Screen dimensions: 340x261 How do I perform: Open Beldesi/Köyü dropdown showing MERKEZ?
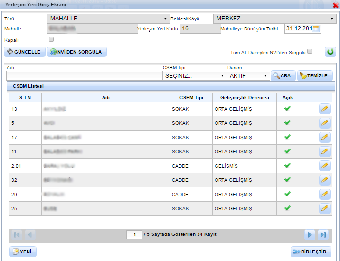coord(275,19)
